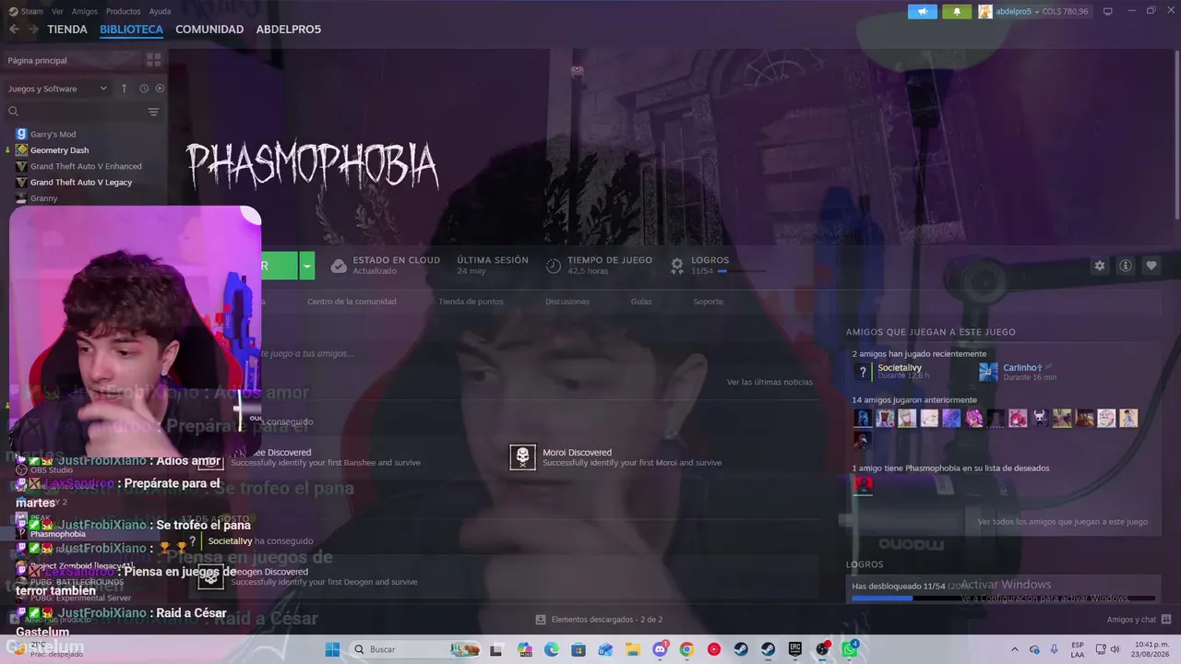Open the Productos menu
The width and height of the screenshot is (1181, 664).
124,11
